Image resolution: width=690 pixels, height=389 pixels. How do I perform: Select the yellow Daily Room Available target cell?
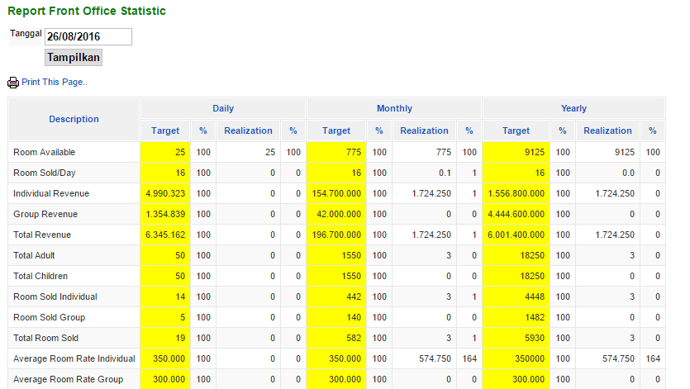click(x=165, y=152)
